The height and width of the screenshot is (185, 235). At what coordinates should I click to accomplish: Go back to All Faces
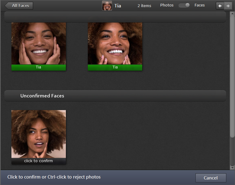[x=19, y=6]
